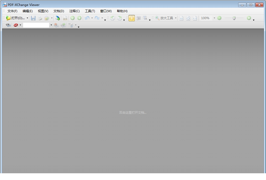266x180 pixels.
Task: Open the 文件(F) menu
Action: coord(12,11)
